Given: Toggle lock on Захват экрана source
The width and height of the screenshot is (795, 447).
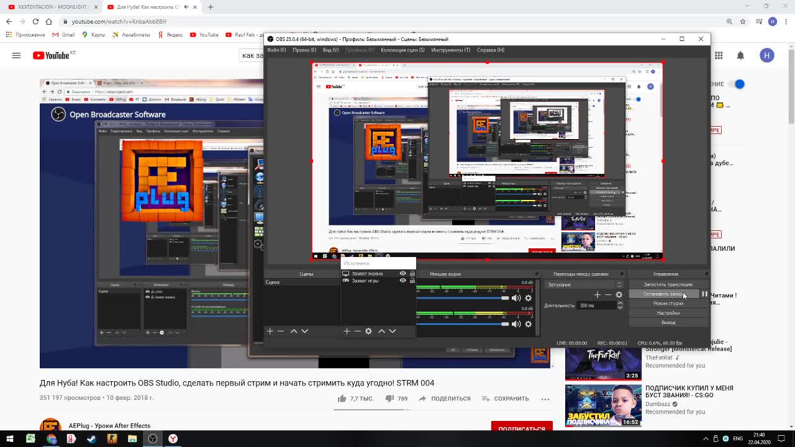Looking at the screenshot, I should [x=412, y=274].
